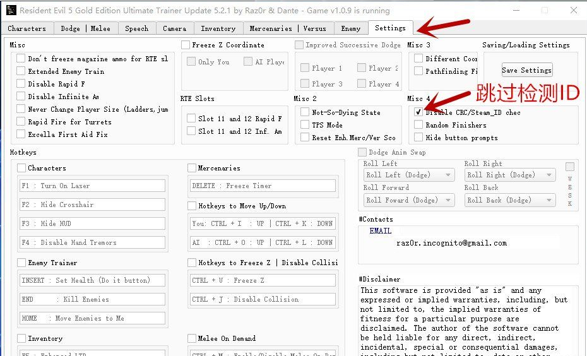Go to the Enemy tab
The width and height of the screenshot is (587, 356).
(x=351, y=28)
